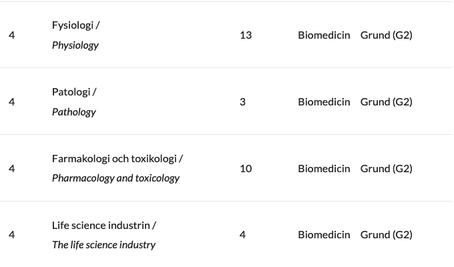Click Biomedicin in the Life science row
This screenshot has width=454, height=267.
tap(324, 234)
